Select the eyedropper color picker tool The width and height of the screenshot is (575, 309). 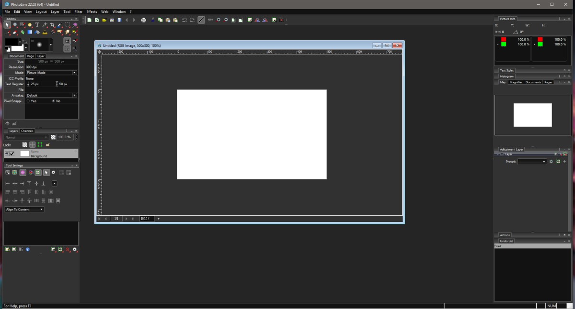[x=59, y=25]
